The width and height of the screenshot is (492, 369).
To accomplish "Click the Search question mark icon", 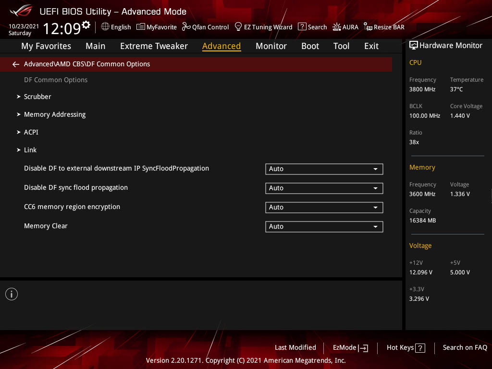I will click(x=302, y=26).
